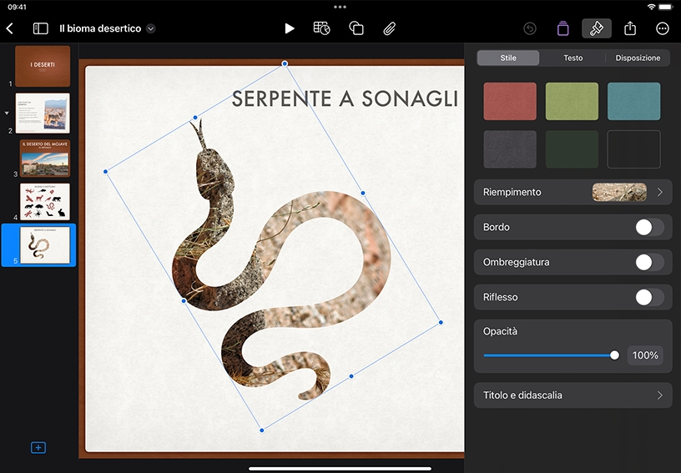Apply the dark gray shape style
Viewport: 681px width, 473px height.
pyautogui.click(x=510, y=148)
